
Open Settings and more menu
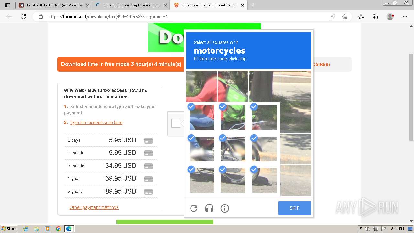[x=405, y=17]
